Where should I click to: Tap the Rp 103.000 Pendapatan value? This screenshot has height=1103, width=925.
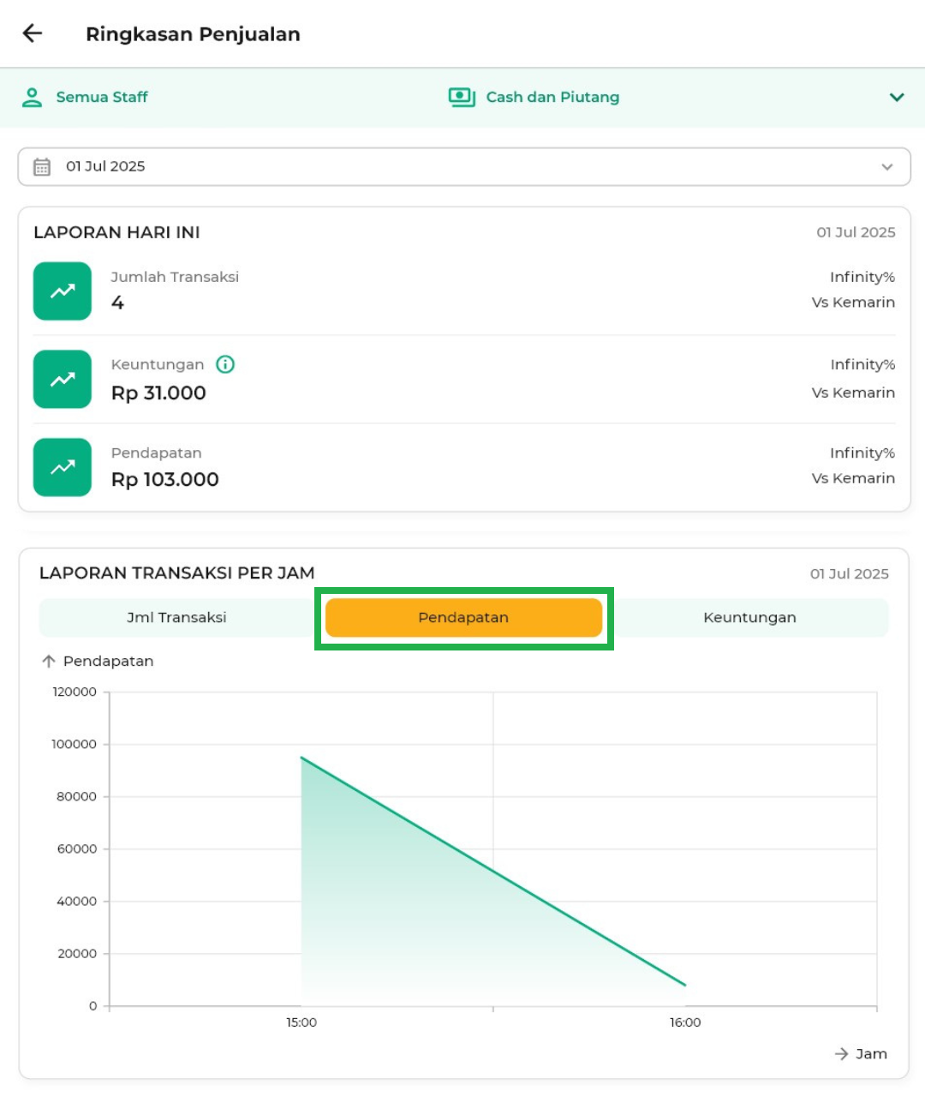165,480
